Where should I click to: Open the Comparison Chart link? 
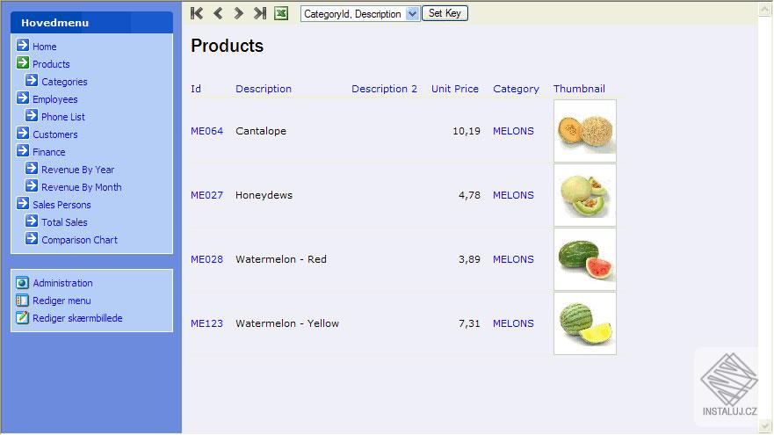[x=79, y=240]
